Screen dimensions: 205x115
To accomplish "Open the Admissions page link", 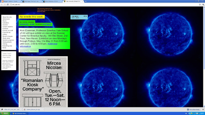I will [6, 19].
